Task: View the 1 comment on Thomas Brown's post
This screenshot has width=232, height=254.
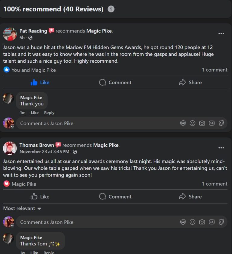Action: tap(214, 184)
